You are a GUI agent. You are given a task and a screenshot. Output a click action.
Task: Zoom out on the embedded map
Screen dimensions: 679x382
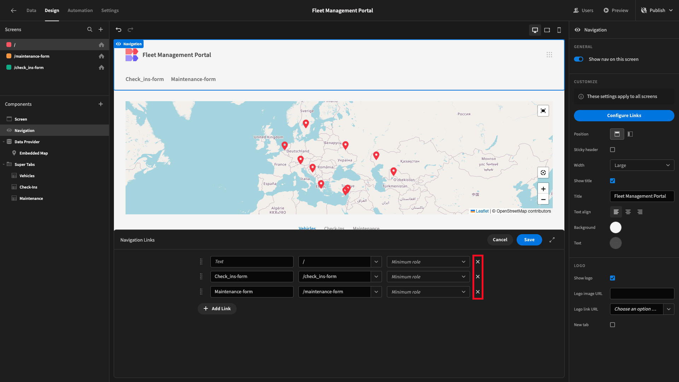pyautogui.click(x=543, y=199)
